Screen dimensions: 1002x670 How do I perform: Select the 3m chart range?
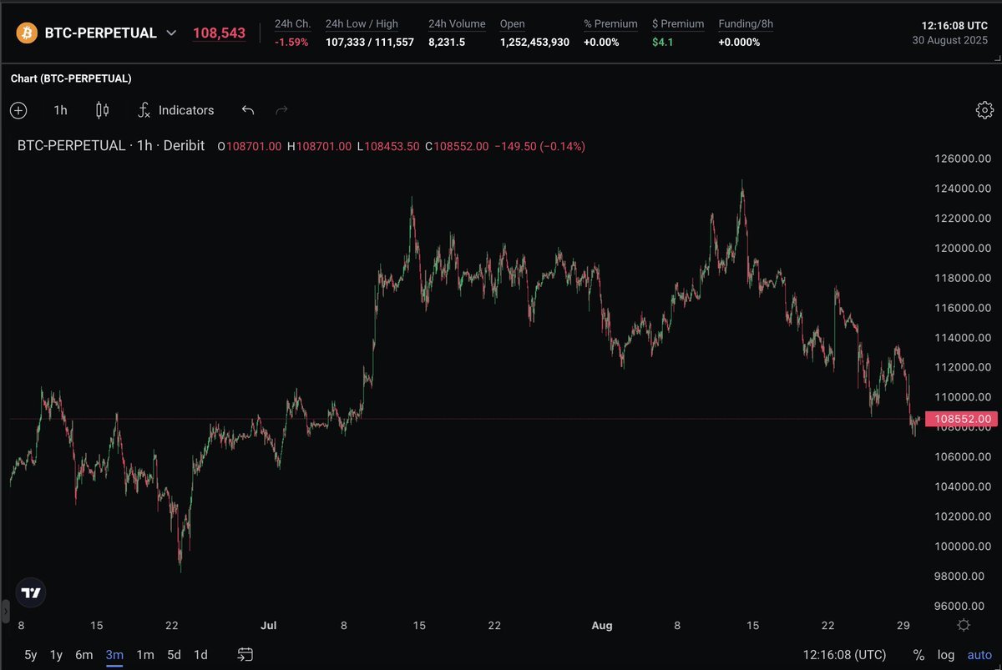click(x=114, y=655)
